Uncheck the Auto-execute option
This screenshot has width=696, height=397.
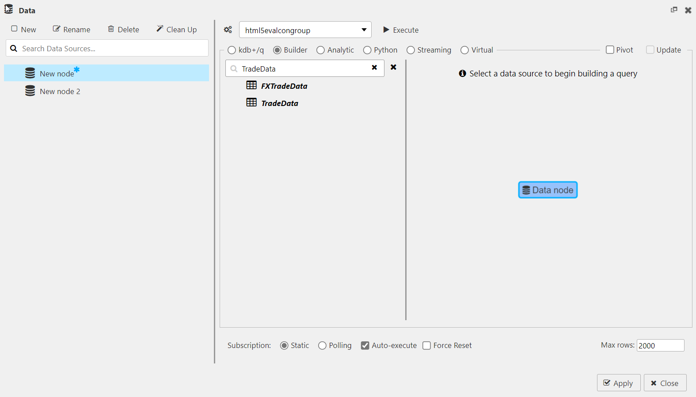pos(365,345)
